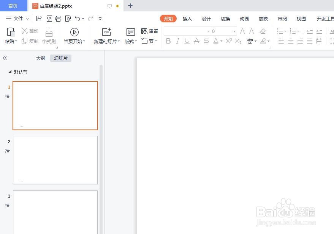Click the Redo arrow icon
Screen dimensions: 334x234
[90, 19]
